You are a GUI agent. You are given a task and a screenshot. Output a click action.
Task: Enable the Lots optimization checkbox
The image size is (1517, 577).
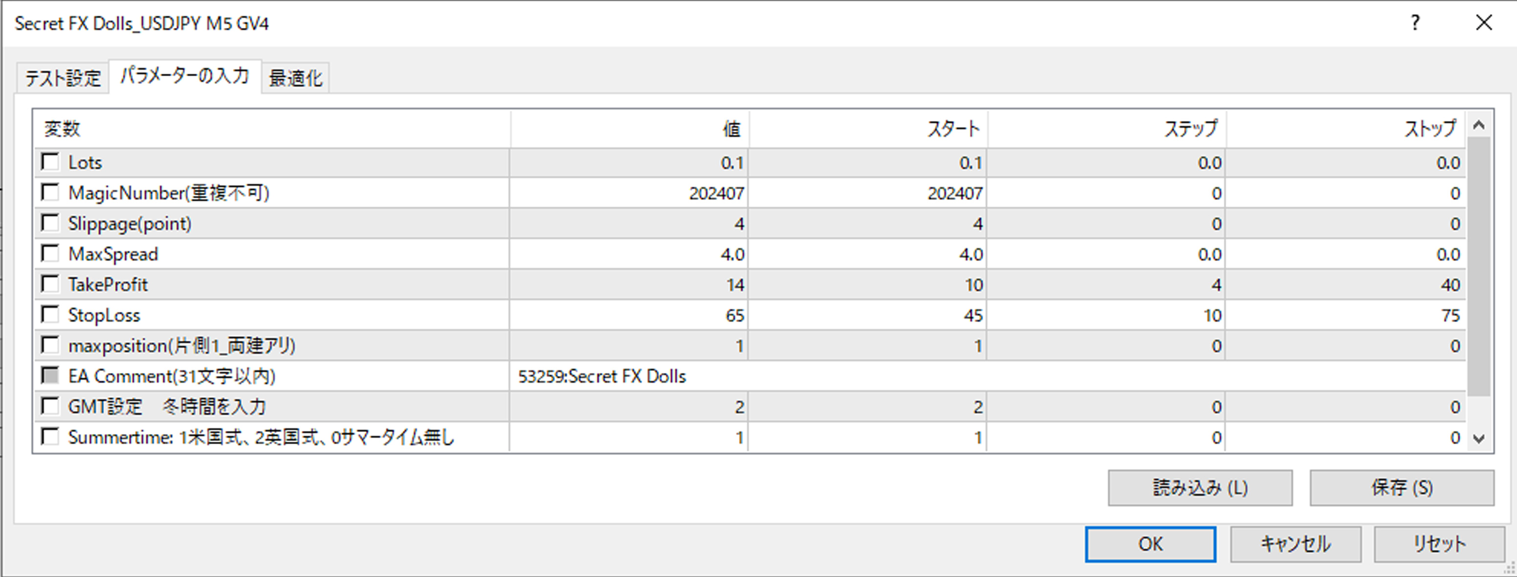[x=51, y=162]
